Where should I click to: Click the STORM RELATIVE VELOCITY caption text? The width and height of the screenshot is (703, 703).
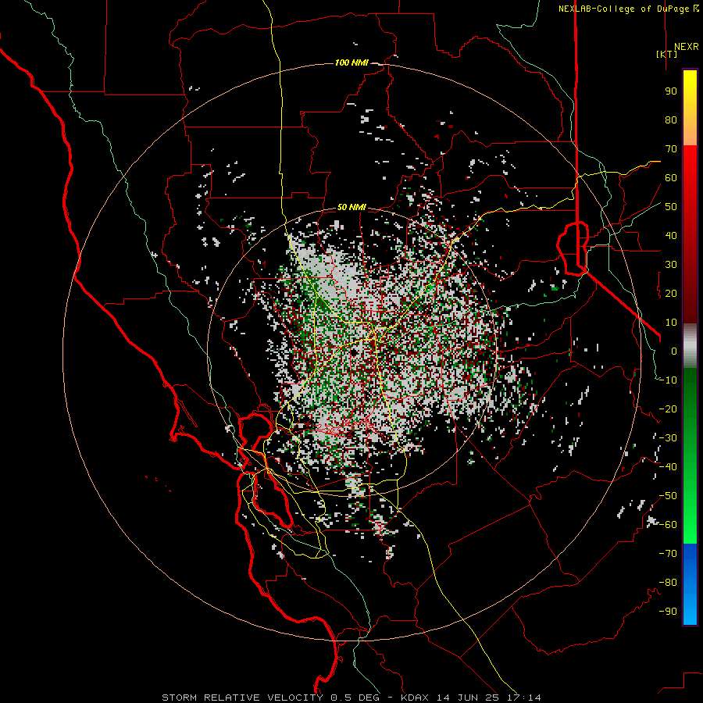[x=242, y=698]
